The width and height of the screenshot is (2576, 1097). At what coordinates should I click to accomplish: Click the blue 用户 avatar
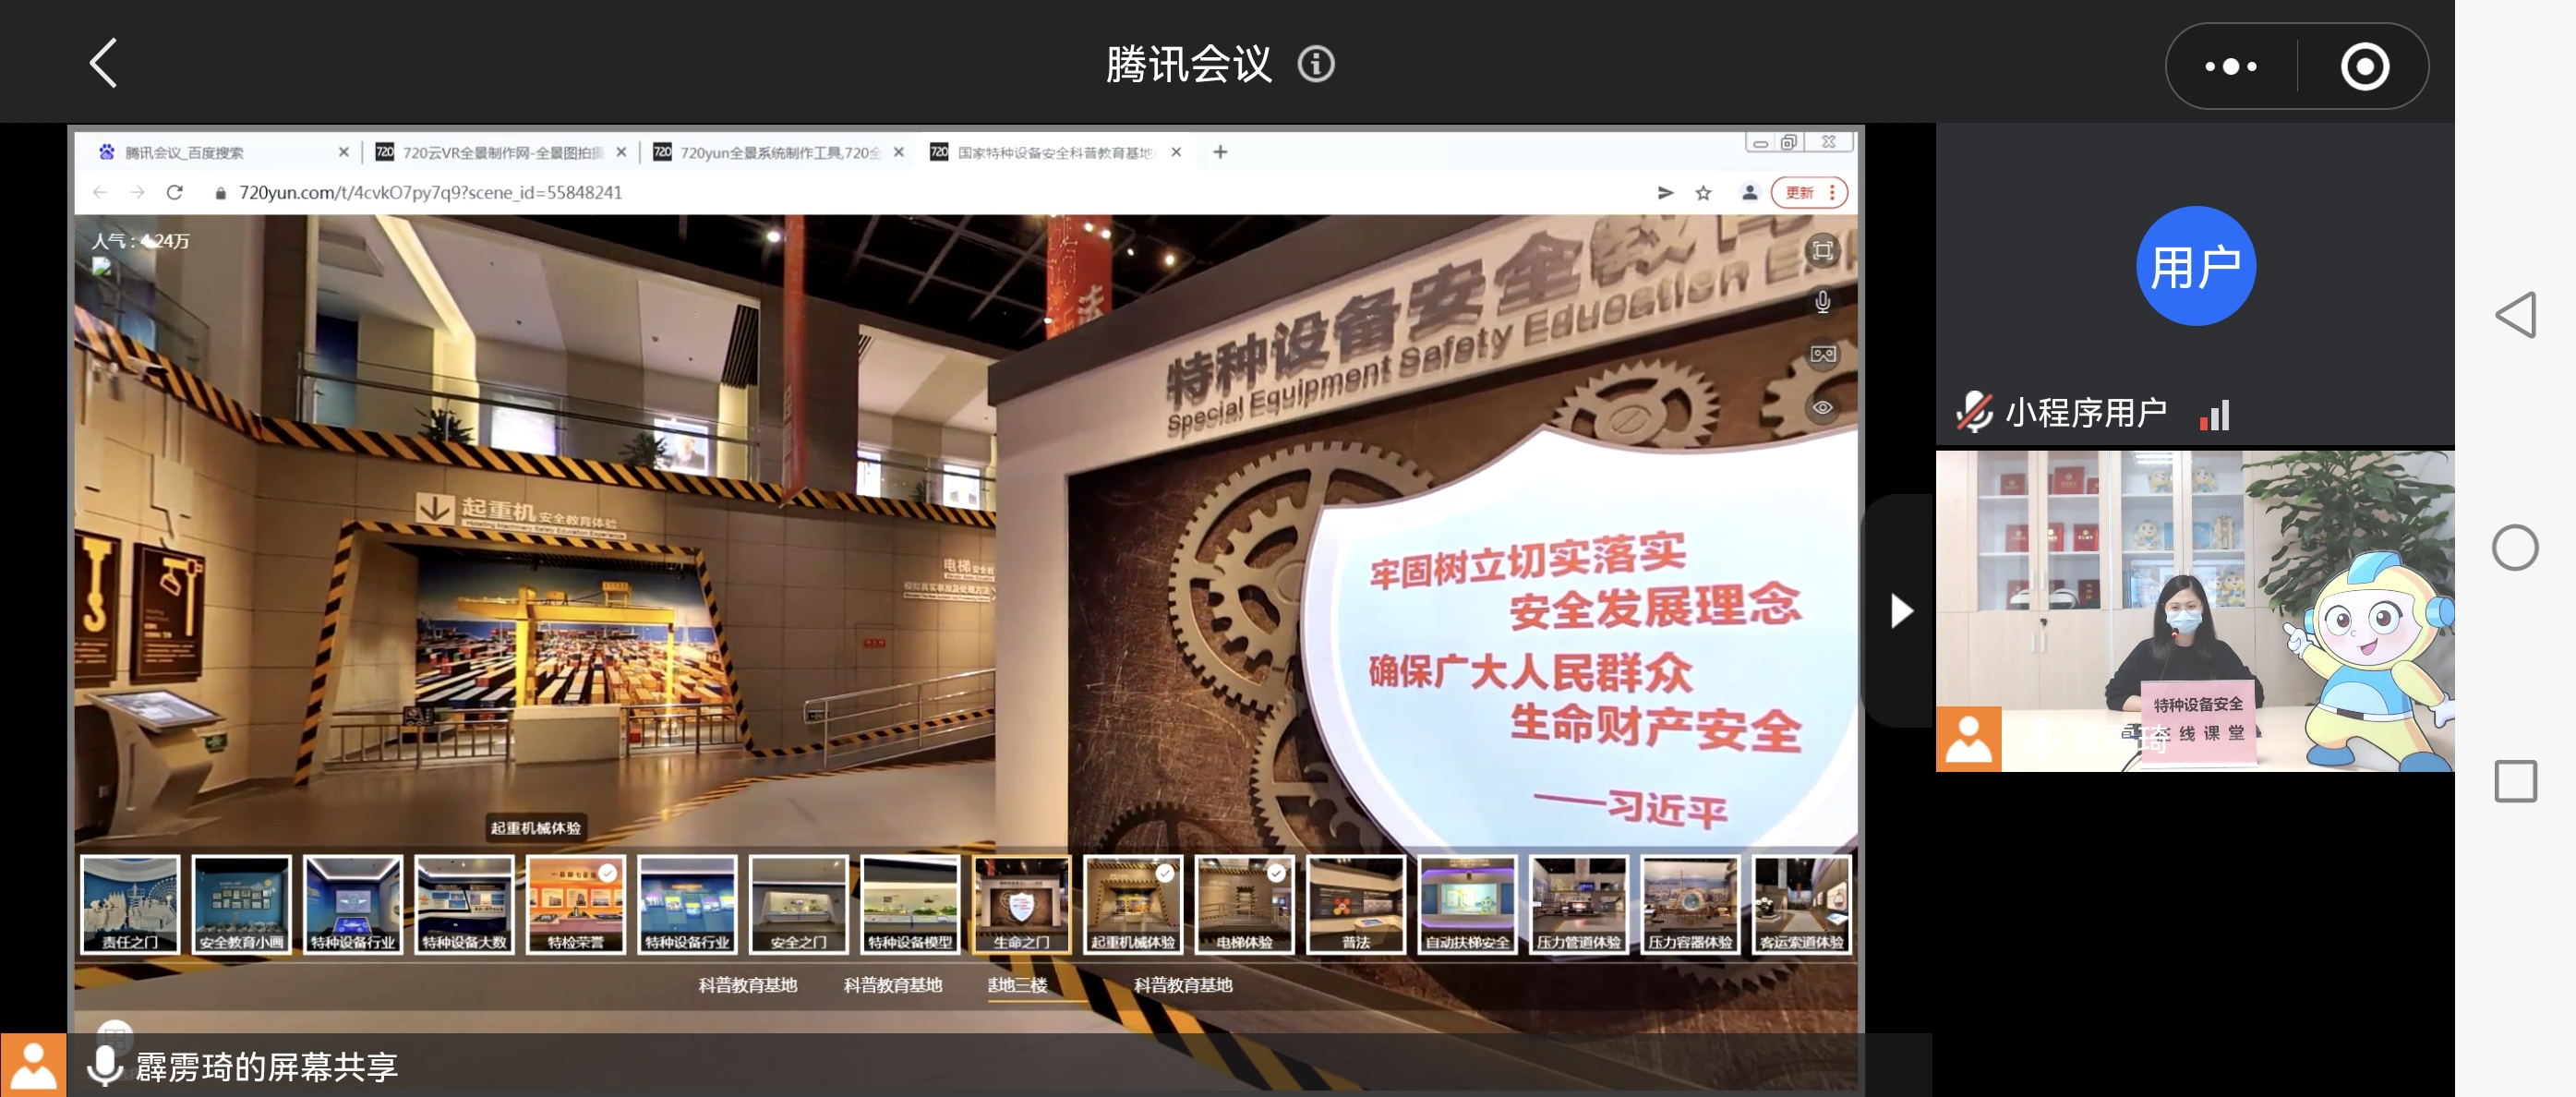tap(2195, 266)
